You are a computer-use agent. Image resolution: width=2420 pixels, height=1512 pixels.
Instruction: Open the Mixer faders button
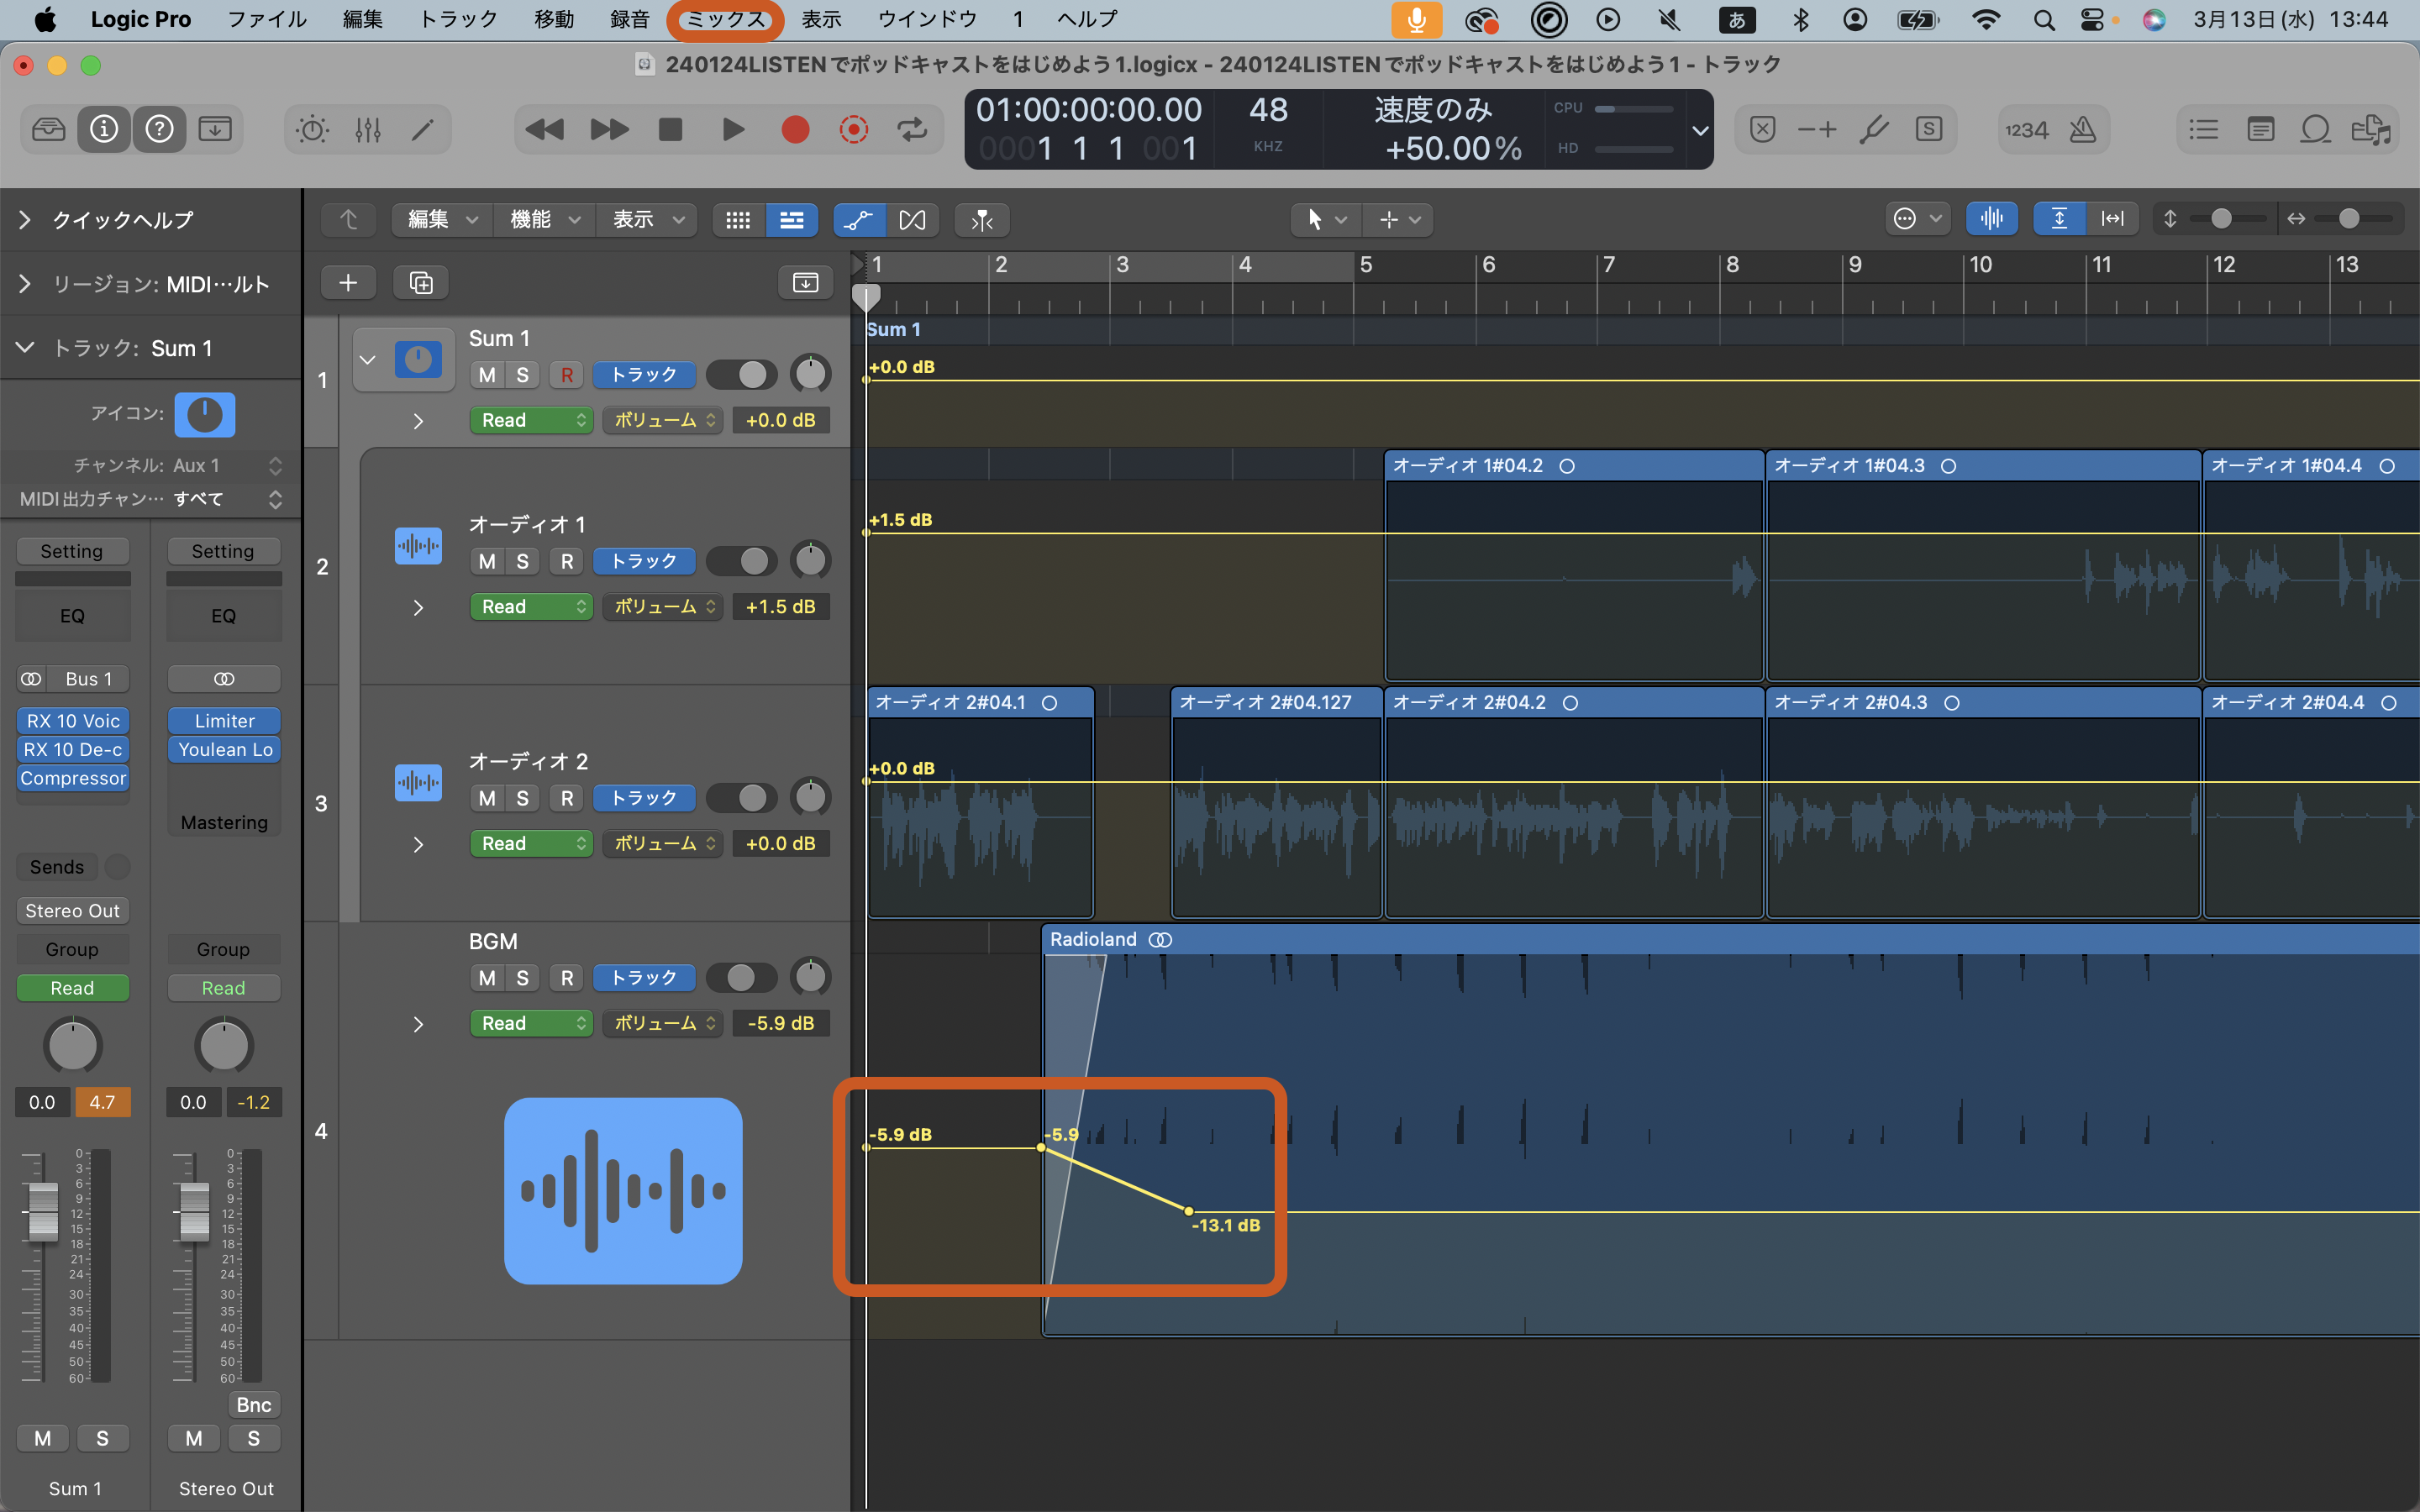click(x=368, y=130)
